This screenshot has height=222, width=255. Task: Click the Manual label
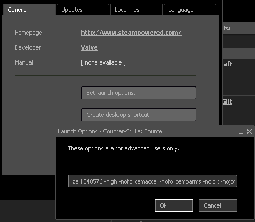point(24,62)
